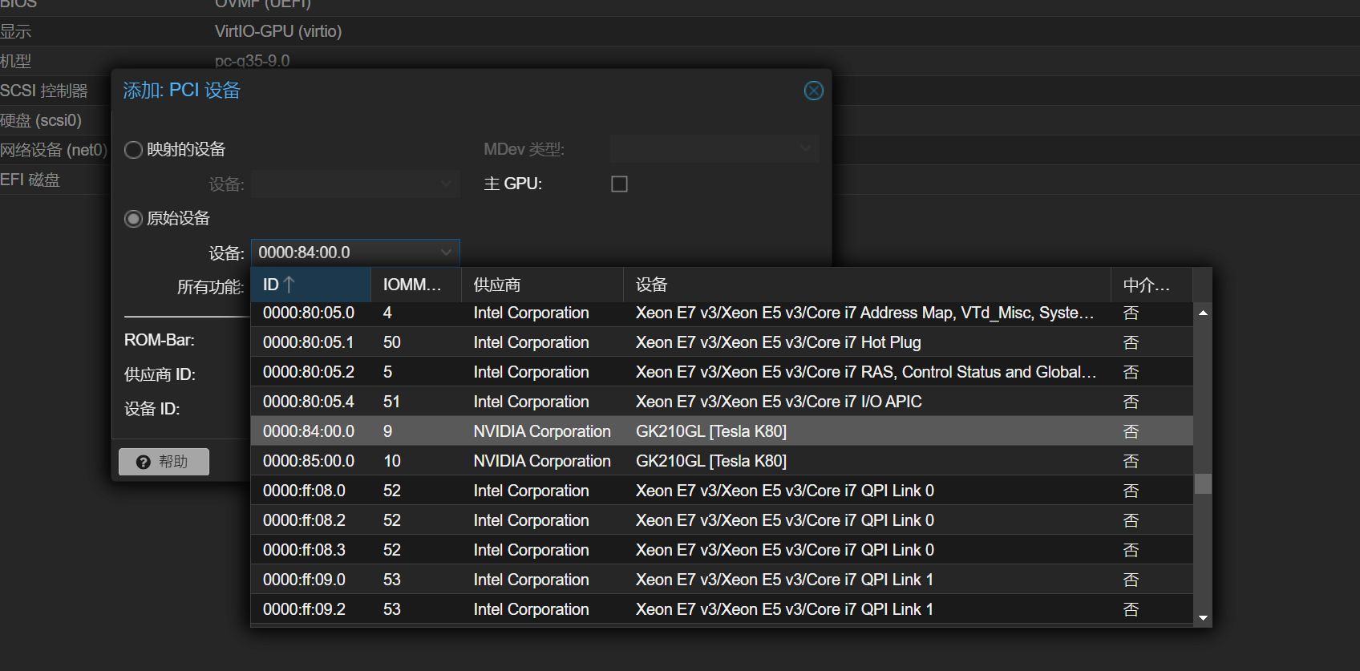The width and height of the screenshot is (1360, 671).
Task: Open the raw device 0000:84:00.0 dropdown
Action: (446, 253)
